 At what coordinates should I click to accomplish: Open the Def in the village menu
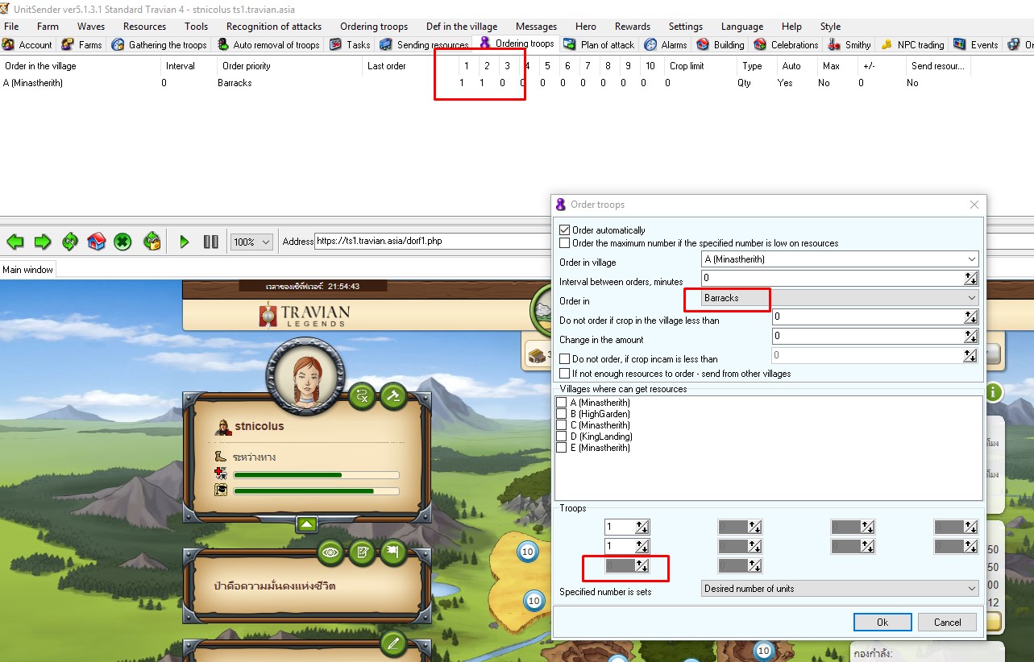point(462,27)
